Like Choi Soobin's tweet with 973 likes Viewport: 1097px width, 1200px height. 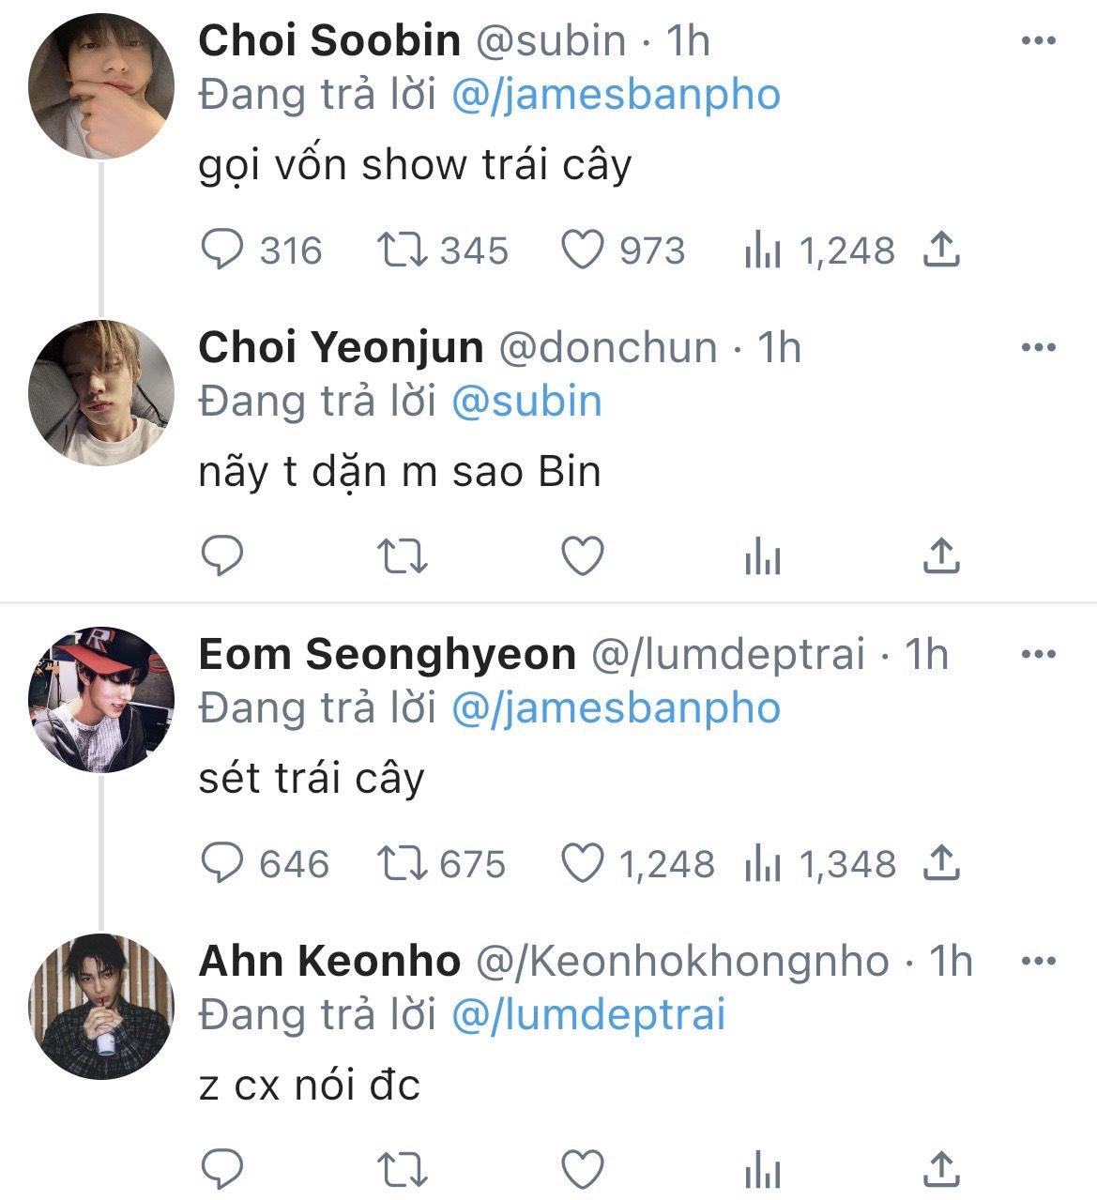582,251
